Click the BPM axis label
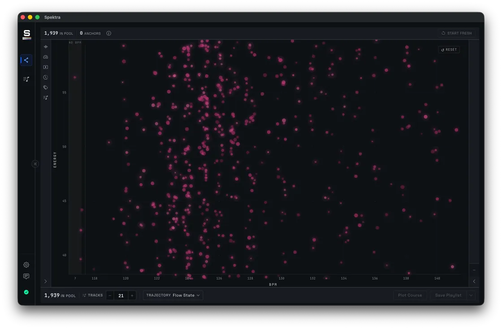502x329 pixels. point(273,285)
